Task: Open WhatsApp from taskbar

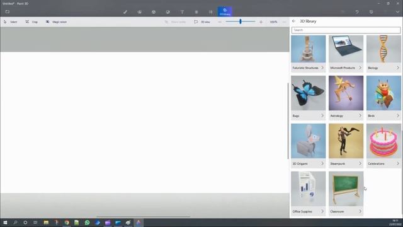Action: 87,223
